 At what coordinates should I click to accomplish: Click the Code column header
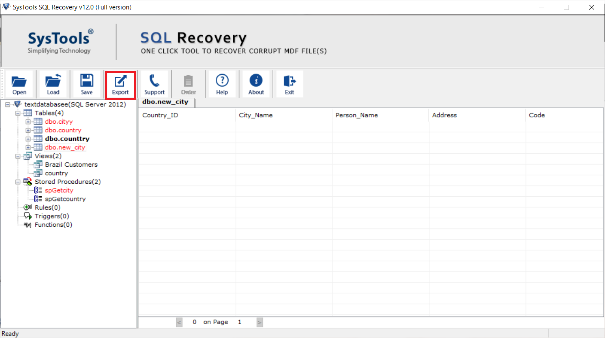[x=564, y=115]
